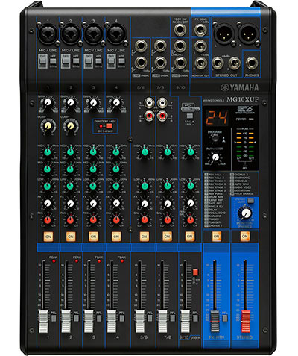Click the STEREO ON button
This screenshot has width=298, height=356.
click(245, 237)
